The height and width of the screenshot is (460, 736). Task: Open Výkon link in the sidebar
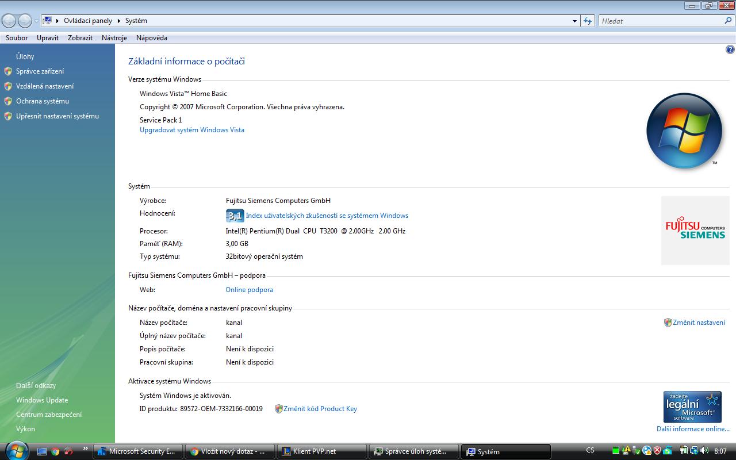[26, 429]
